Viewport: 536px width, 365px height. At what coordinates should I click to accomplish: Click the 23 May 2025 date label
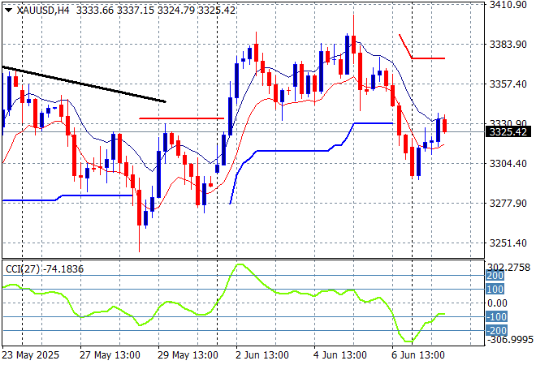31,355
